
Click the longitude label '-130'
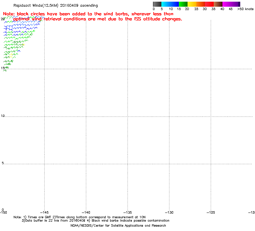pyautogui.click(x=169, y=212)
